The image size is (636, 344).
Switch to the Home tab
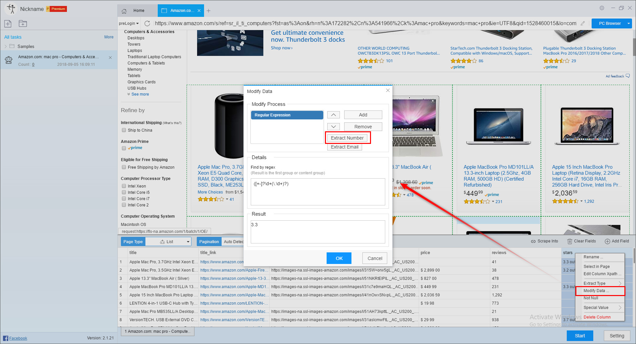pyautogui.click(x=137, y=11)
